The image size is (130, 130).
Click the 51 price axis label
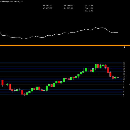[x=124, y=96]
